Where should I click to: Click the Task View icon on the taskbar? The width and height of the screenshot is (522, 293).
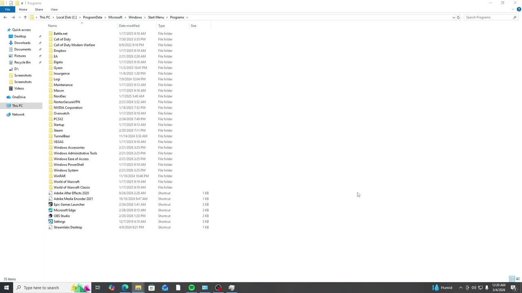(x=98, y=288)
